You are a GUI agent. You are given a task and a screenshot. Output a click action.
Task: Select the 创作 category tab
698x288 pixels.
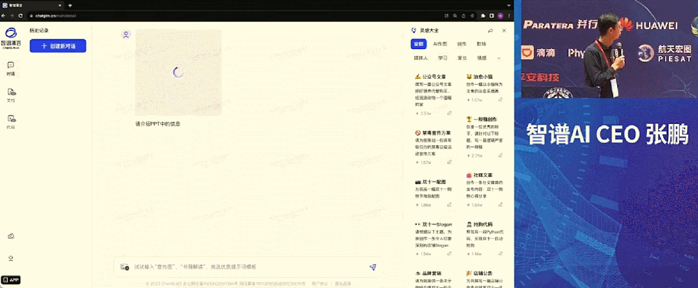[461, 44]
